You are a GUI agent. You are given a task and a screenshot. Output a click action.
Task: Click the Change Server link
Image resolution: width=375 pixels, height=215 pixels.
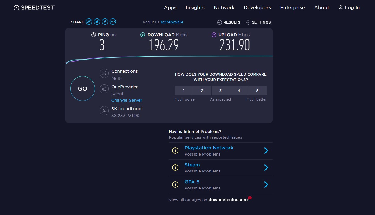(x=127, y=100)
